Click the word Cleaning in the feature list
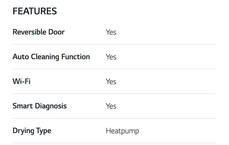Image resolution: width=229 pixels, height=145 pixels. click(43, 57)
